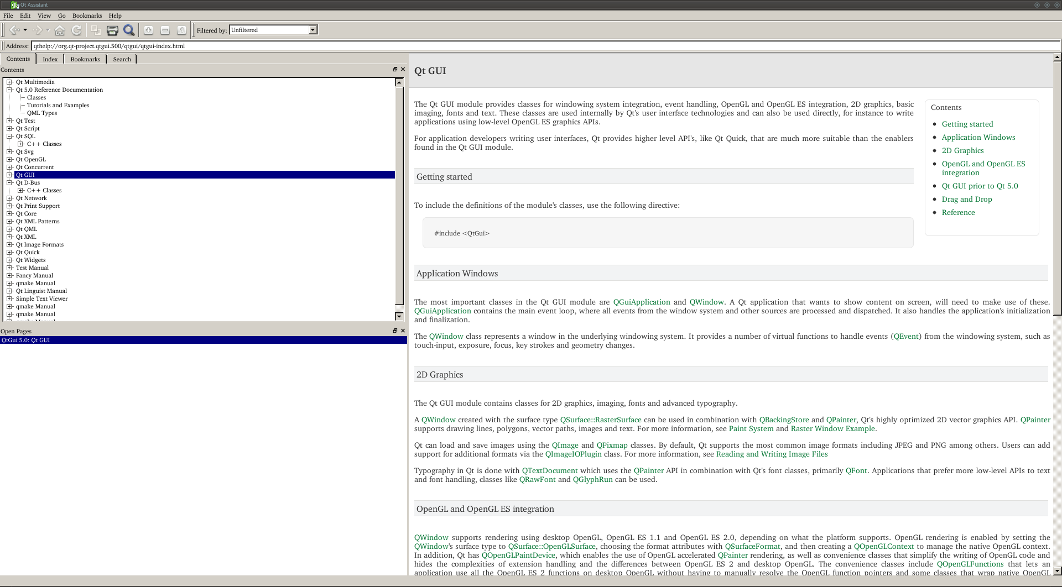Screen dimensions: 1062x587
Task: Click the Zoom Out toolbar icon
Action: point(165,30)
